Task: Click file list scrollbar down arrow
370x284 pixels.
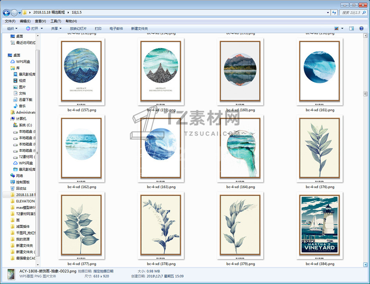Action: tap(365, 265)
